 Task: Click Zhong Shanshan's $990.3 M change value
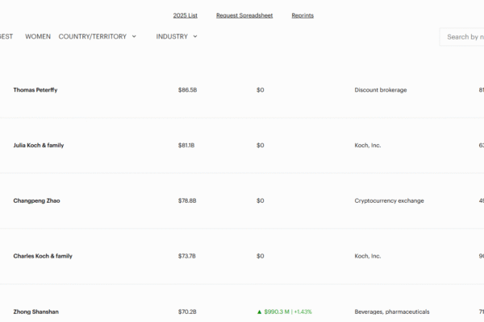pos(277,312)
